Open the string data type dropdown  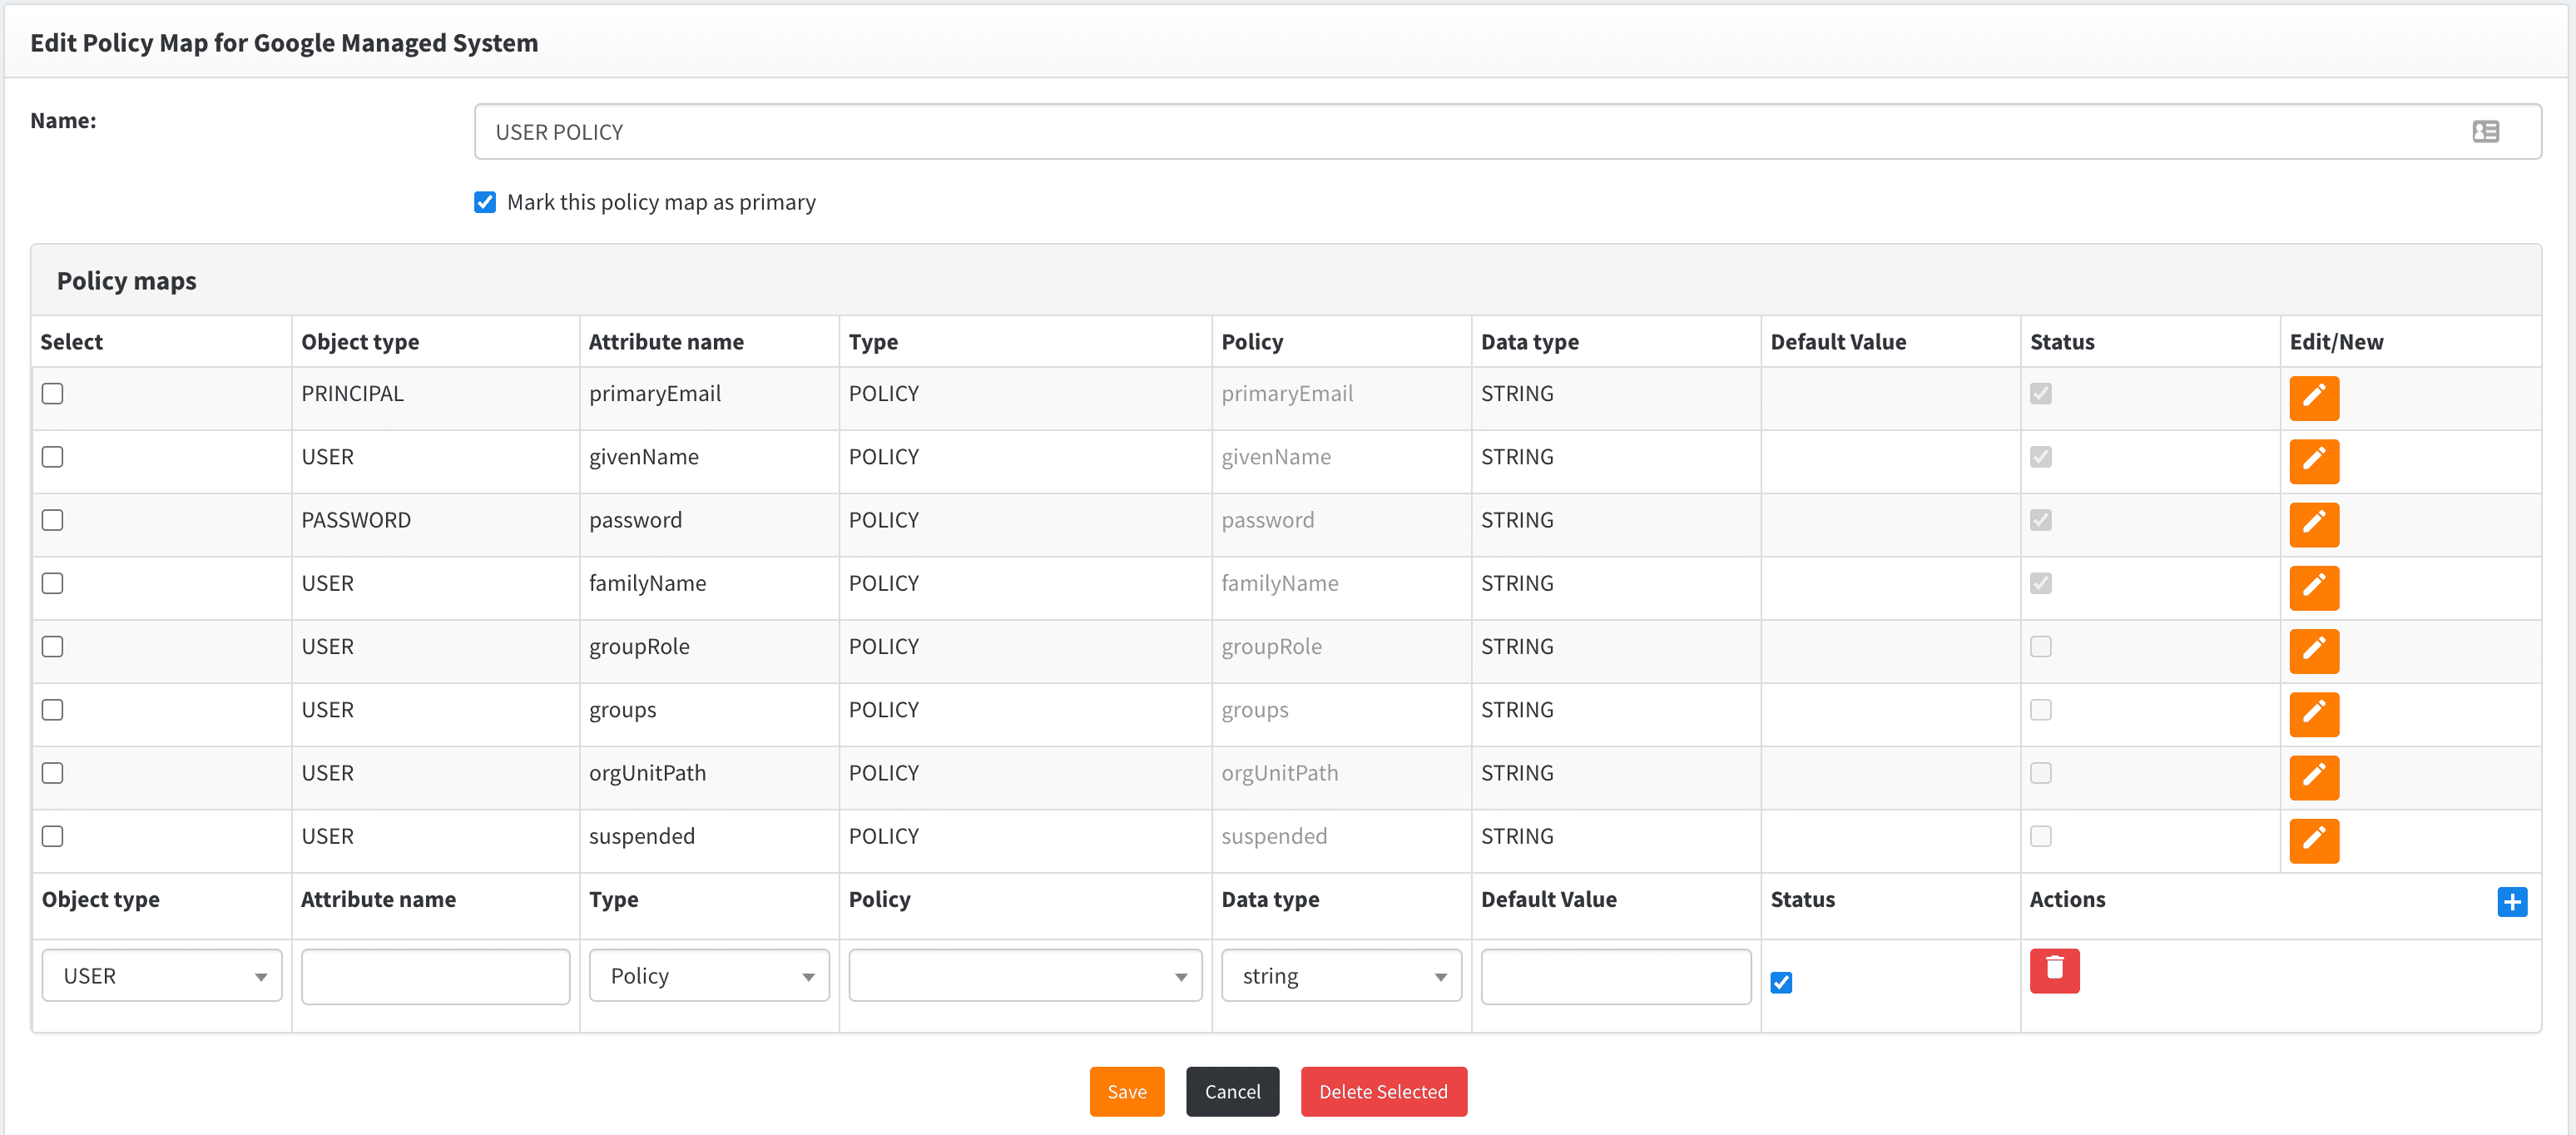pyautogui.click(x=1340, y=975)
